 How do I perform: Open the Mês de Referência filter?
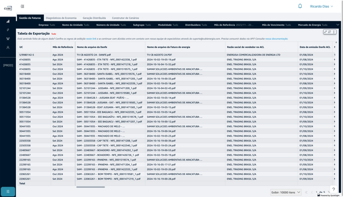pyautogui.click(x=234, y=25)
